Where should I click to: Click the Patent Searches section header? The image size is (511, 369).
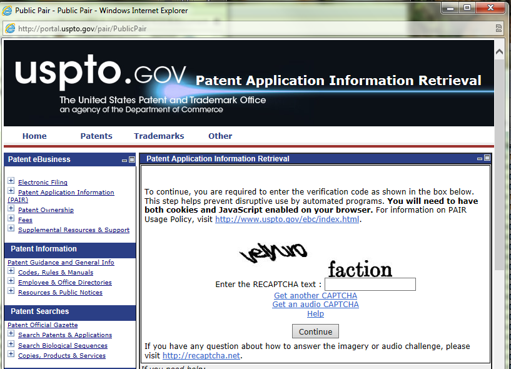click(x=70, y=311)
